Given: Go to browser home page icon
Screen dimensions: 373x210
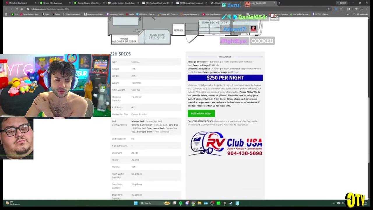Looking at the screenshot, I should coord(22,9).
